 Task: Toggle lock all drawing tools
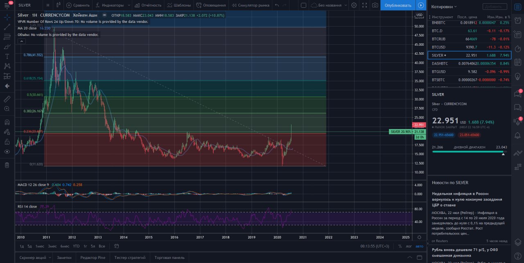(7, 142)
